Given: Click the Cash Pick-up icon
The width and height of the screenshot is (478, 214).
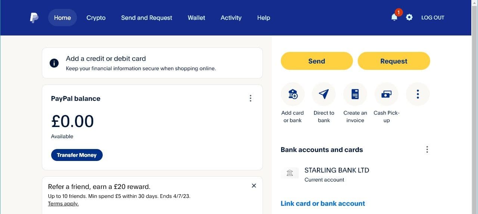Looking at the screenshot, I should pos(387,94).
